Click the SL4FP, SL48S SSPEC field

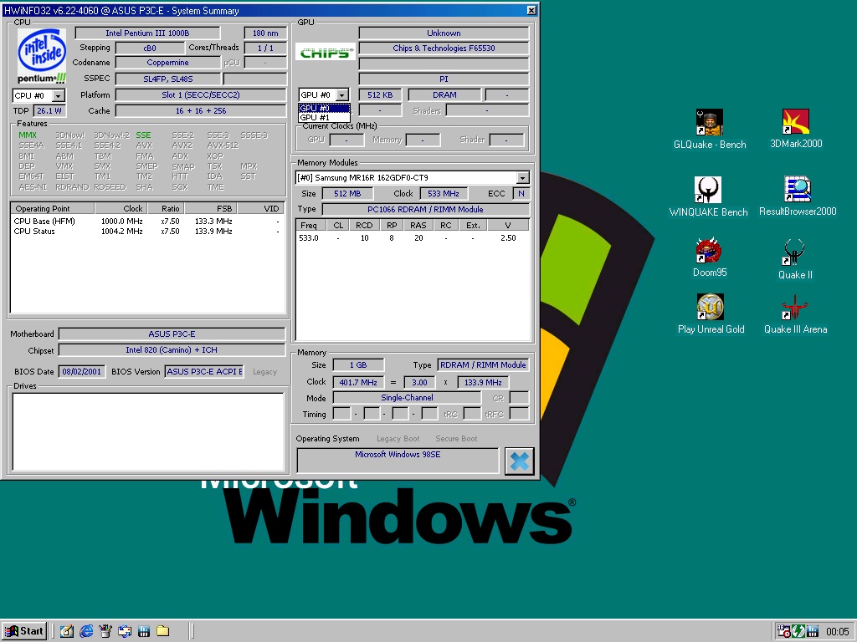click(x=167, y=79)
